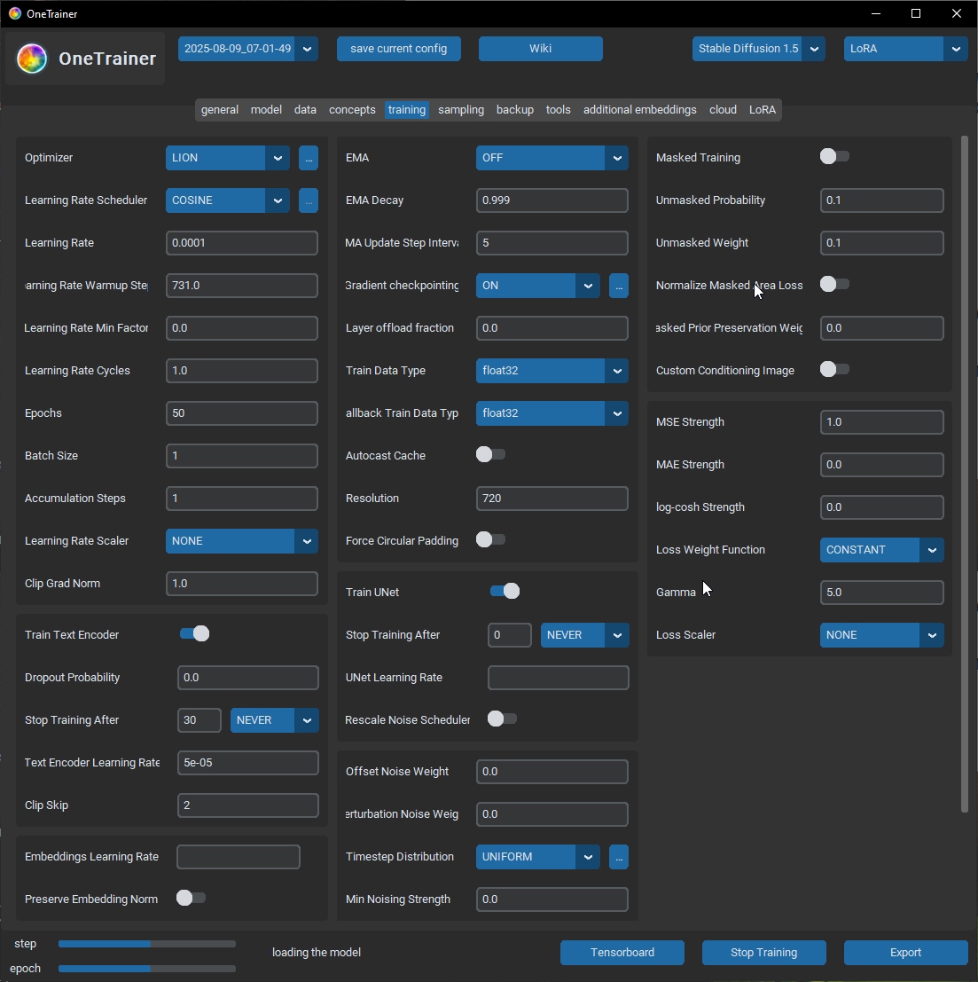Open Learning Rate Scheduler ellipsis settings button
Screen dimensions: 978x982
tap(308, 200)
